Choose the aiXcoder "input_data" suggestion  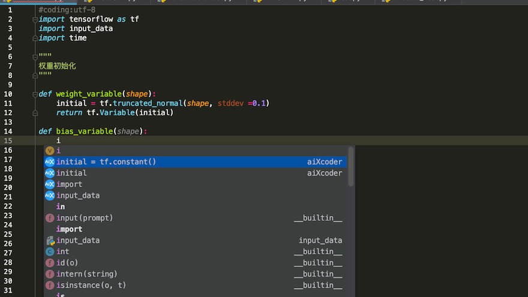(x=78, y=196)
